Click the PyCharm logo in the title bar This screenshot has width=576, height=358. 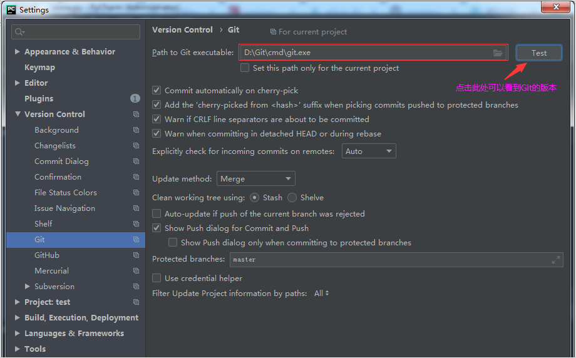coord(11,9)
